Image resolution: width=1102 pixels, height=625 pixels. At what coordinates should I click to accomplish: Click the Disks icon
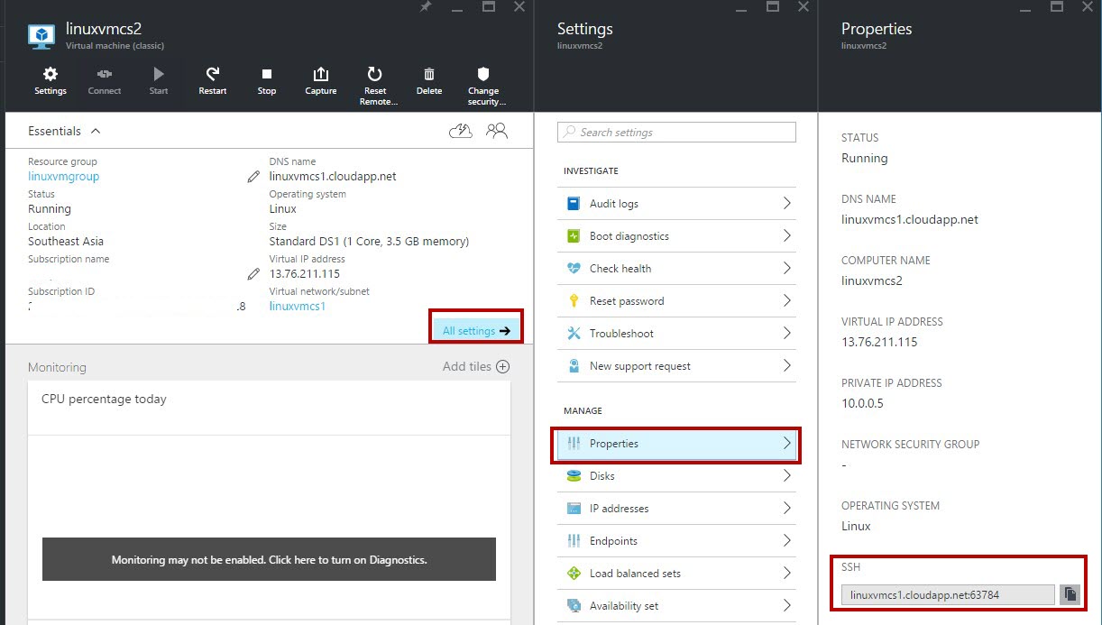tap(574, 476)
